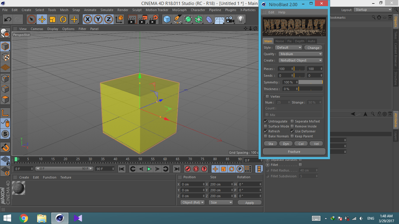399x224 pixels.
Task: Enable Surface Mode checkbox
Action: tap(266, 126)
